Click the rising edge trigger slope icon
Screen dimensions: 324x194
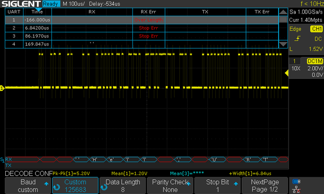(x=297, y=39)
